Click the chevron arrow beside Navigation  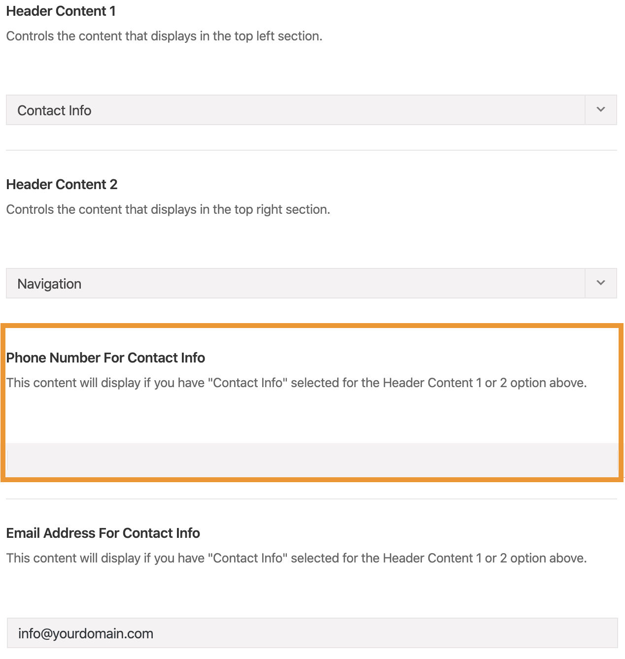(x=600, y=283)
